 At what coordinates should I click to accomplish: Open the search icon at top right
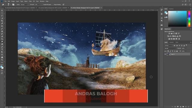183,4
